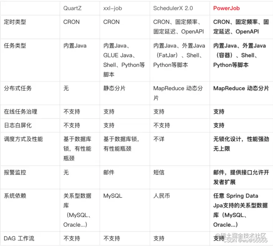Click 不支持 in QuartZ DAG 工作流 row

pyautogui.click(x=72, y=238)
